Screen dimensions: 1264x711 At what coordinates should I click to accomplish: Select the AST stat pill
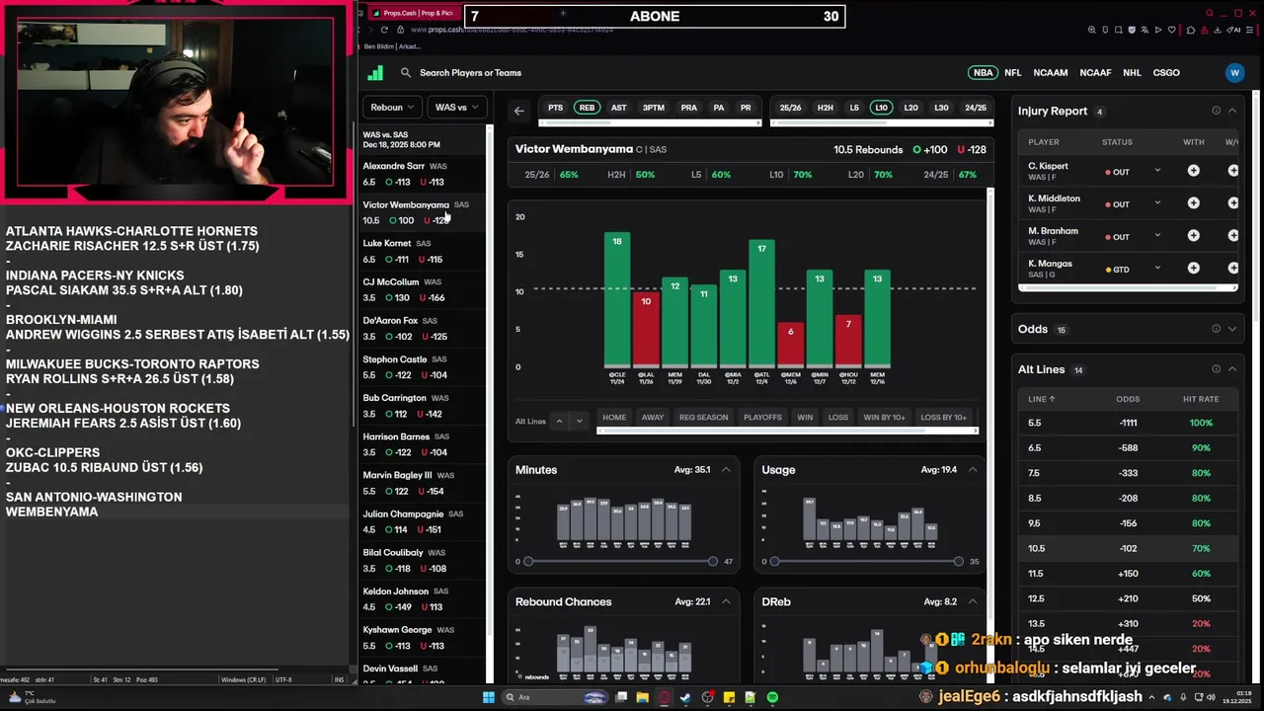pyautogui.click(x=618, y=108)
